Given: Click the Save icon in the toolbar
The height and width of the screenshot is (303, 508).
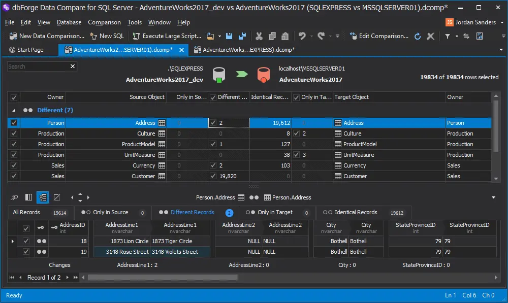Looking at the screenshot, I should point(229,36).
